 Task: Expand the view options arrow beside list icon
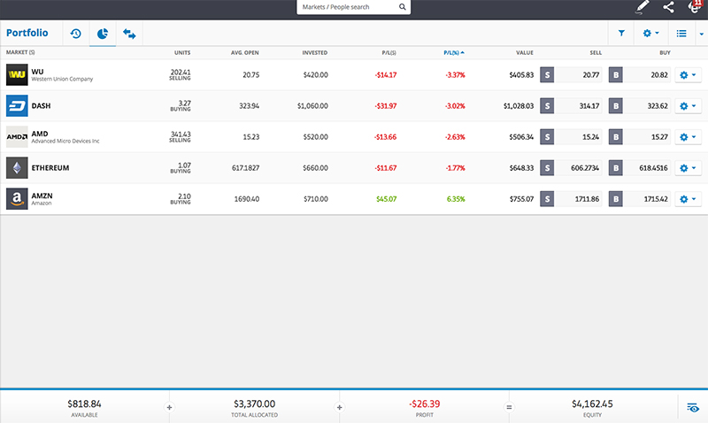click(x=701, y=34)
